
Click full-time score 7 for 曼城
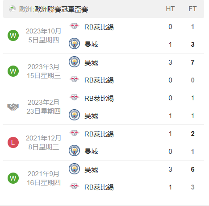[192, 62]
